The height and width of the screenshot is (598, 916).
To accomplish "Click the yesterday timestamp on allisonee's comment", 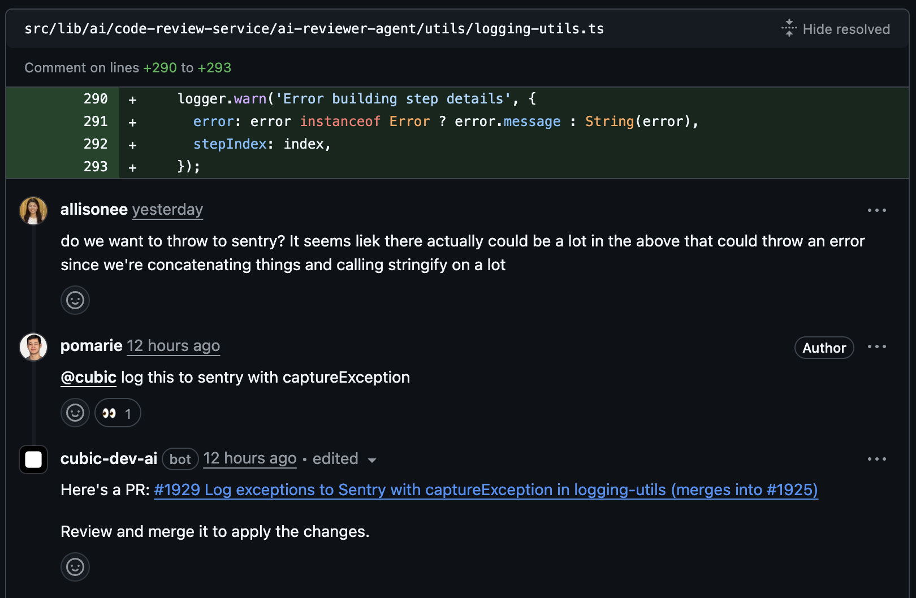I will [167, 210].
